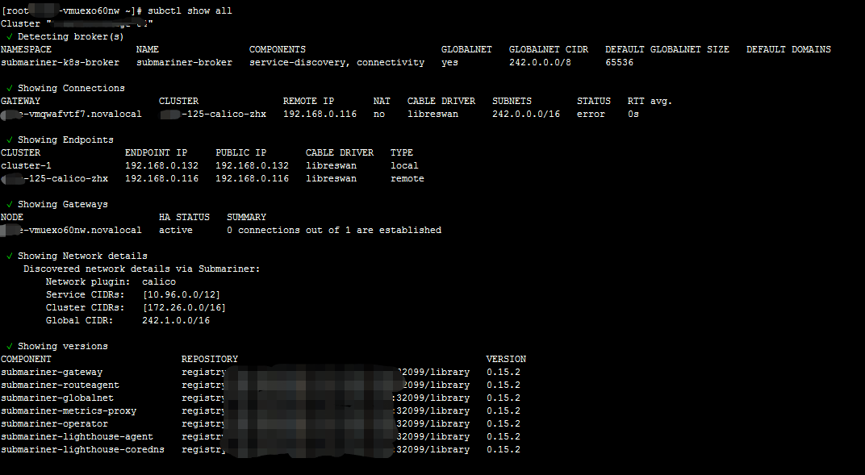Select the checkmark next to "Showing Gateways"

8,204
